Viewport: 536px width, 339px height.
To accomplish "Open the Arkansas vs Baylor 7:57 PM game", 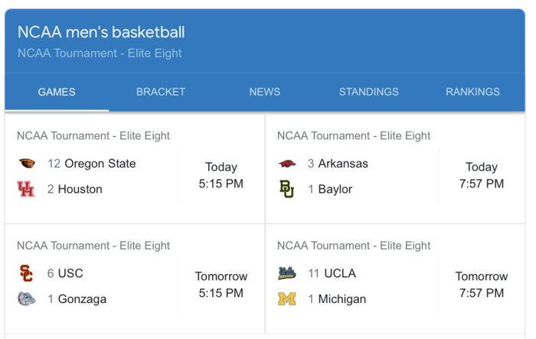I will tap(395, 169).
